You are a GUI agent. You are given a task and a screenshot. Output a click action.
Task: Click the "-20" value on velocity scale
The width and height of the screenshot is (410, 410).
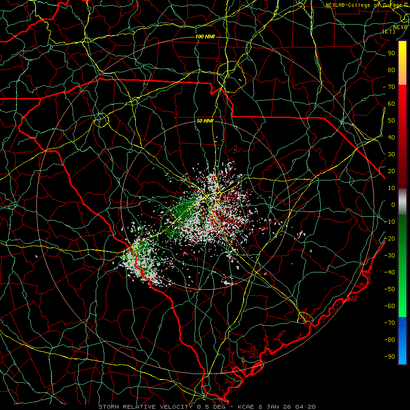(389, 238)
